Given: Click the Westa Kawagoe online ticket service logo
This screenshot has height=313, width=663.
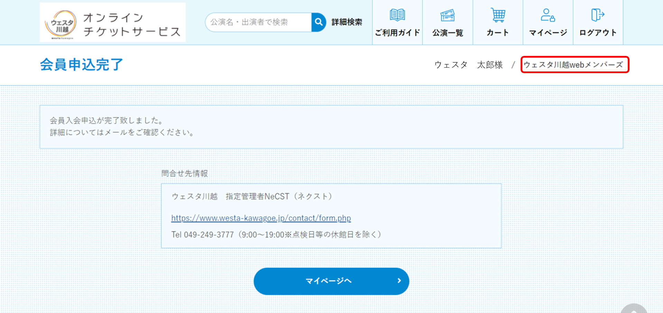Looking at the screenshot, I should click(113, 22).
